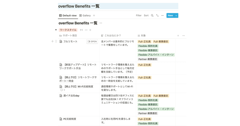Add a new view with plus beside Gallery

tap(94, 15)
